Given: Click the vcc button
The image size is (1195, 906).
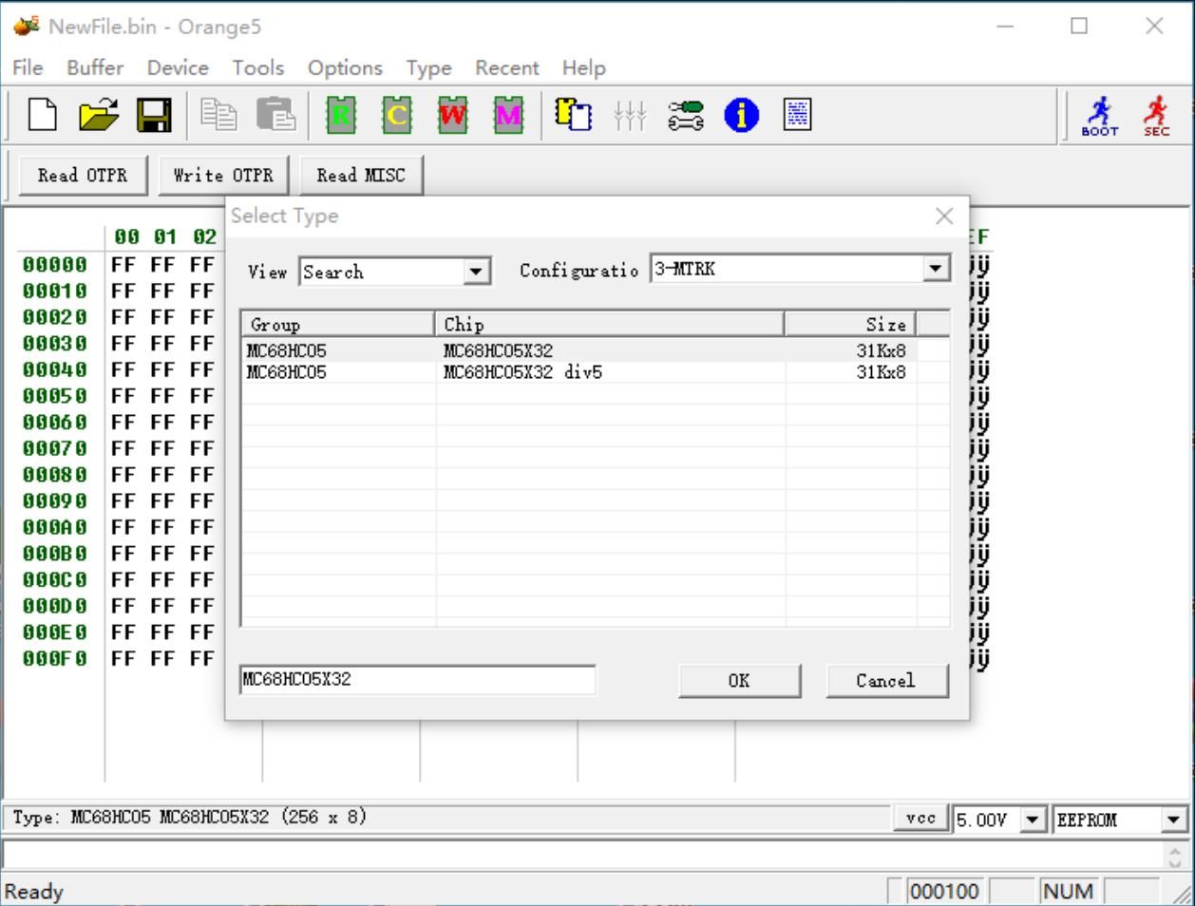Looking at the screenshot, I should click(x=920, y=818).
